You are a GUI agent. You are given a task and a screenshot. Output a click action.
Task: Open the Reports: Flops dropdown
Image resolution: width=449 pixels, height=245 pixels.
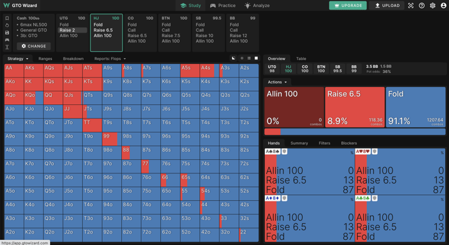(x=110, y=59)
